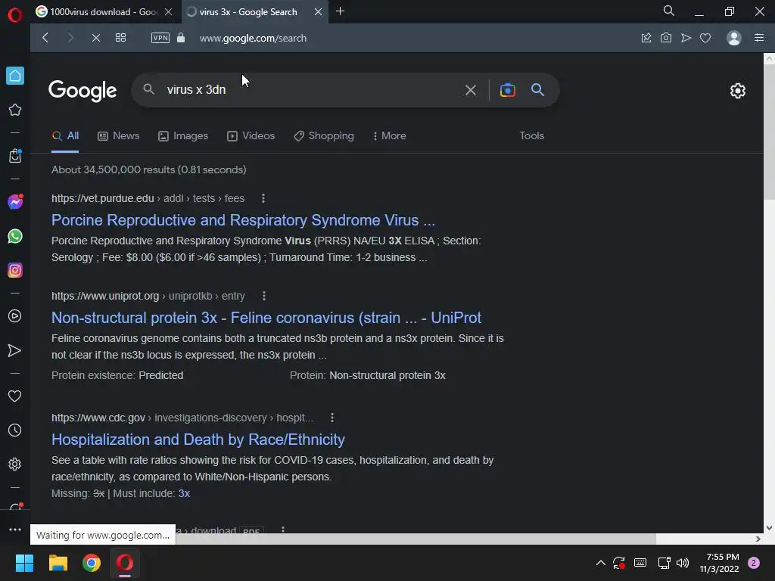Close the 1000virus download tab
Viewport: 775px width, 581px height.
168,11
